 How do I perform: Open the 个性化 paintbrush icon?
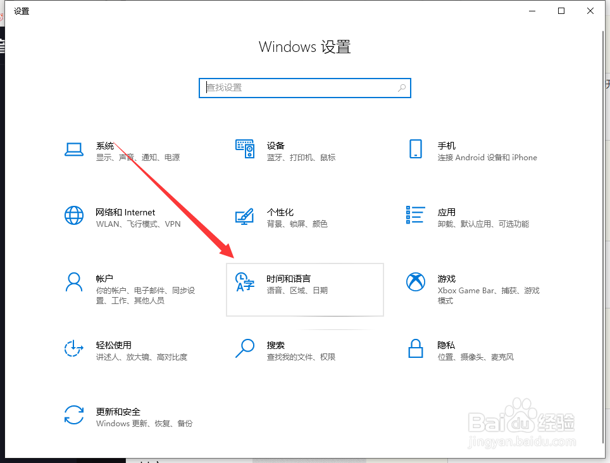click(245, 217)
